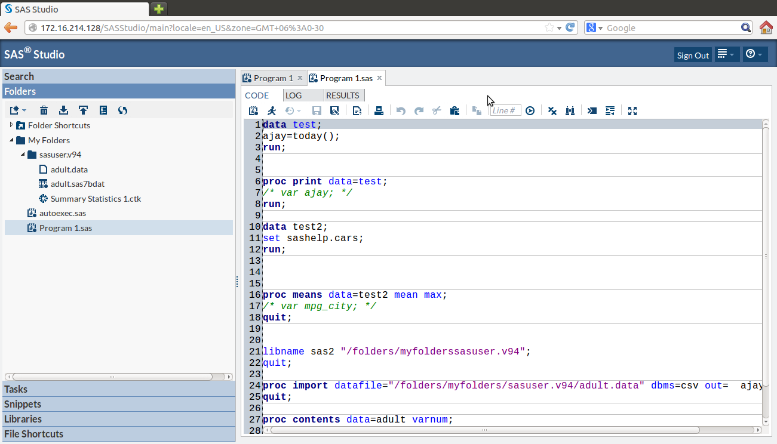The width and height of the screenshot is (777, 444).
Task: Delete selected item using the trash icon
Action: [44, 110]
